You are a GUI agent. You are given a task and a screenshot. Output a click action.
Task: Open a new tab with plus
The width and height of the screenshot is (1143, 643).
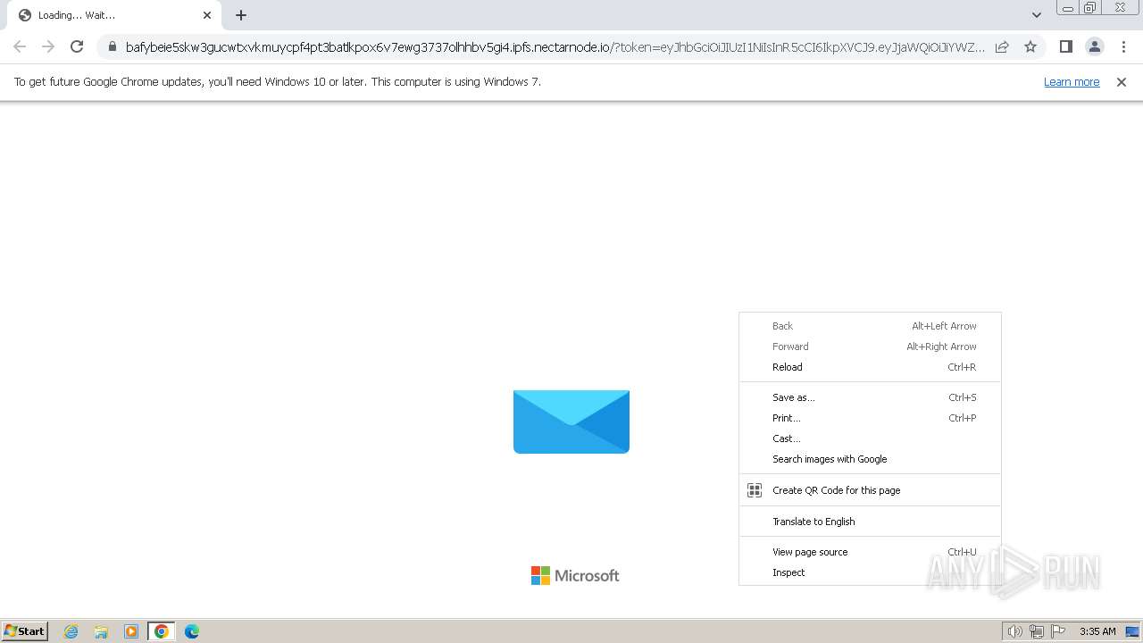pos(241,15)
